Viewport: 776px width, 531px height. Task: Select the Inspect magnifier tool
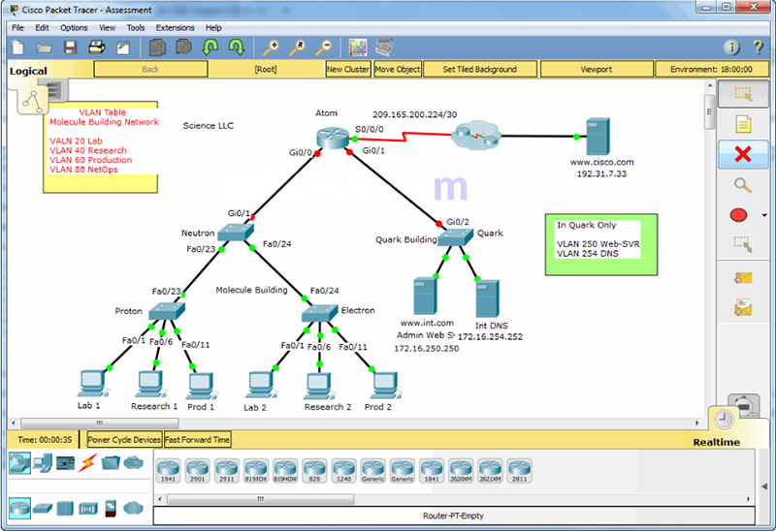[742, 185]
